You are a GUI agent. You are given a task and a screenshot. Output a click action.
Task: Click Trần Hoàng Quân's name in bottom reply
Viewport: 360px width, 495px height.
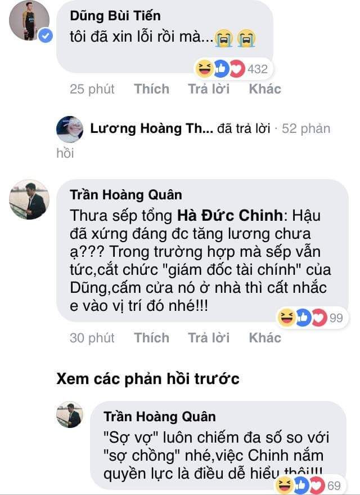160,417
